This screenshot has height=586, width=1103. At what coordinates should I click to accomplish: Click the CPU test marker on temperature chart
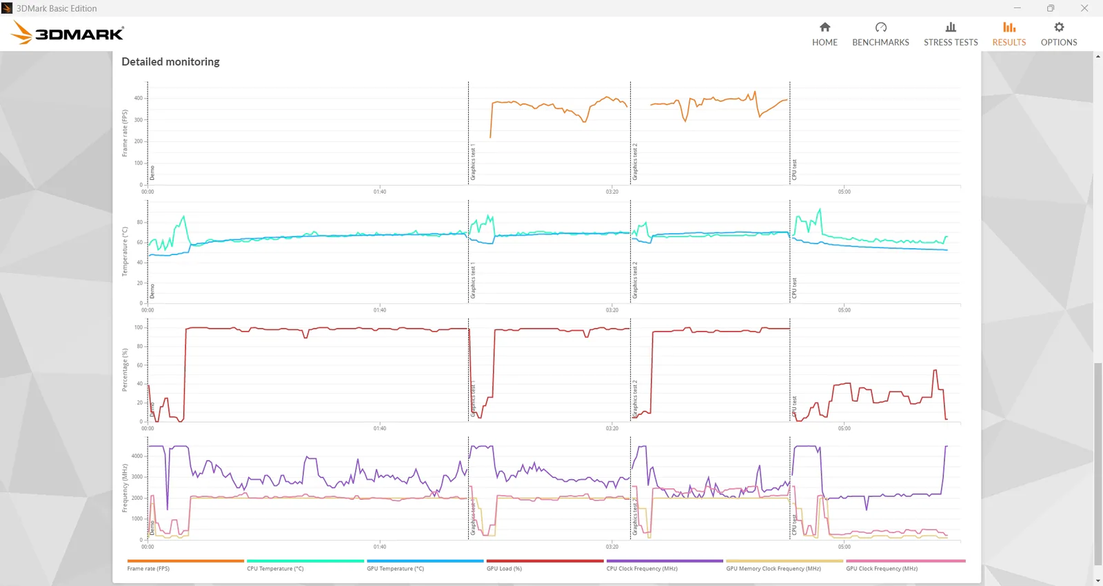794,288
